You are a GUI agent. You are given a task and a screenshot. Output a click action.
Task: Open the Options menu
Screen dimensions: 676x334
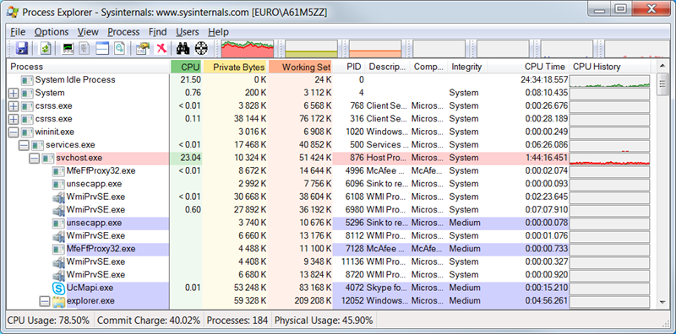pyautogui.click(x=52, y=32)
